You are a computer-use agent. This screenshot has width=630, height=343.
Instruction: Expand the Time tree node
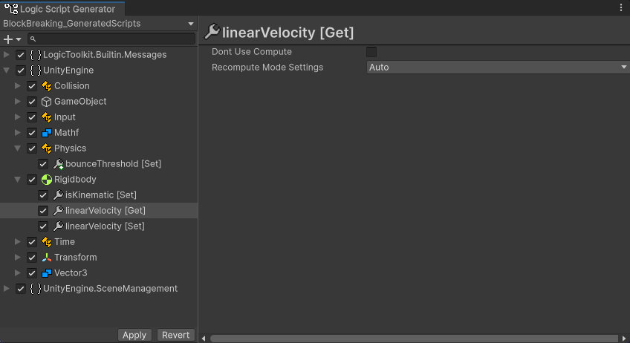tap(18, 242)
